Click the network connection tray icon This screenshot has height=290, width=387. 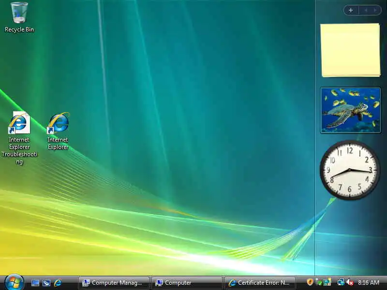[341, 282]
